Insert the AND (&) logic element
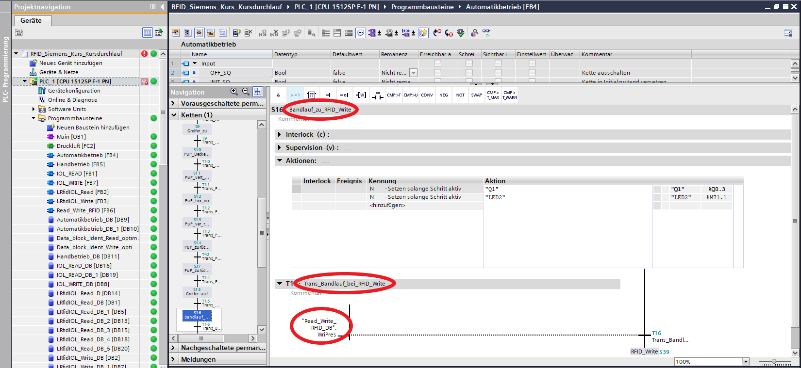Image resolution: width=801 pixels, height=368 pixels. click(278, 95)
